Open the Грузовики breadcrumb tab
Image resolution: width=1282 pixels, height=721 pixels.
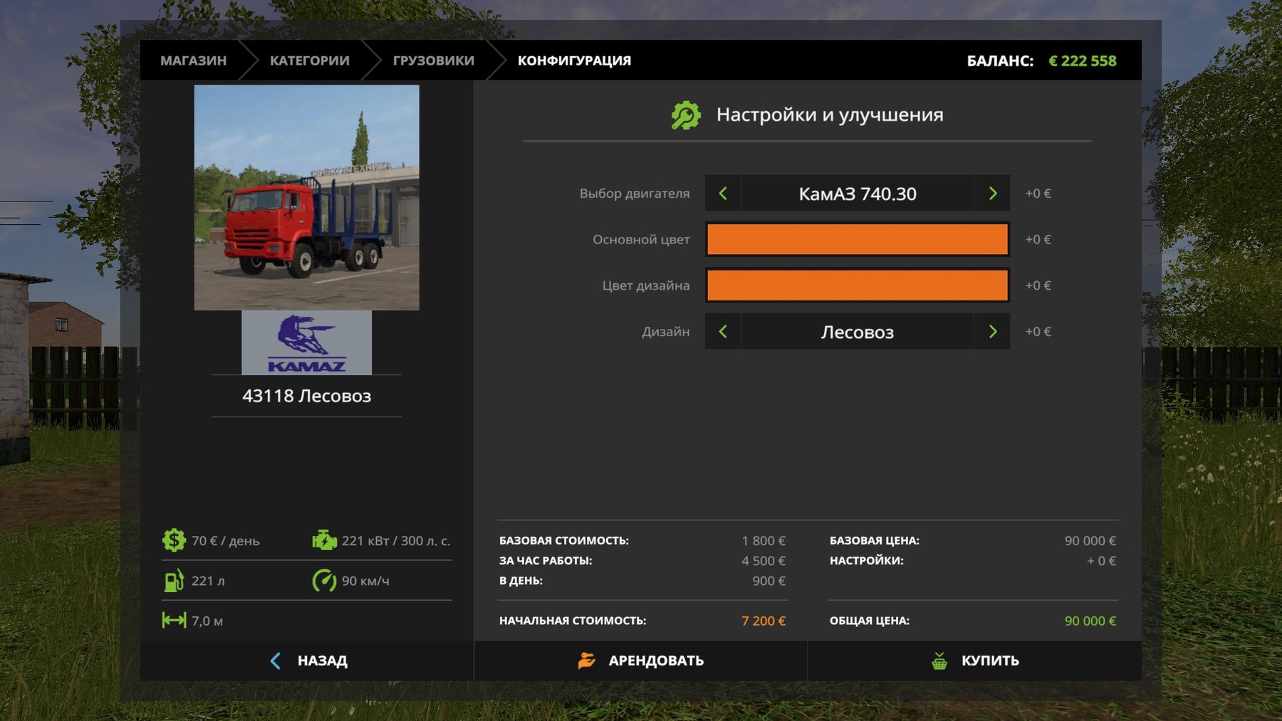(x=433, y=60)
